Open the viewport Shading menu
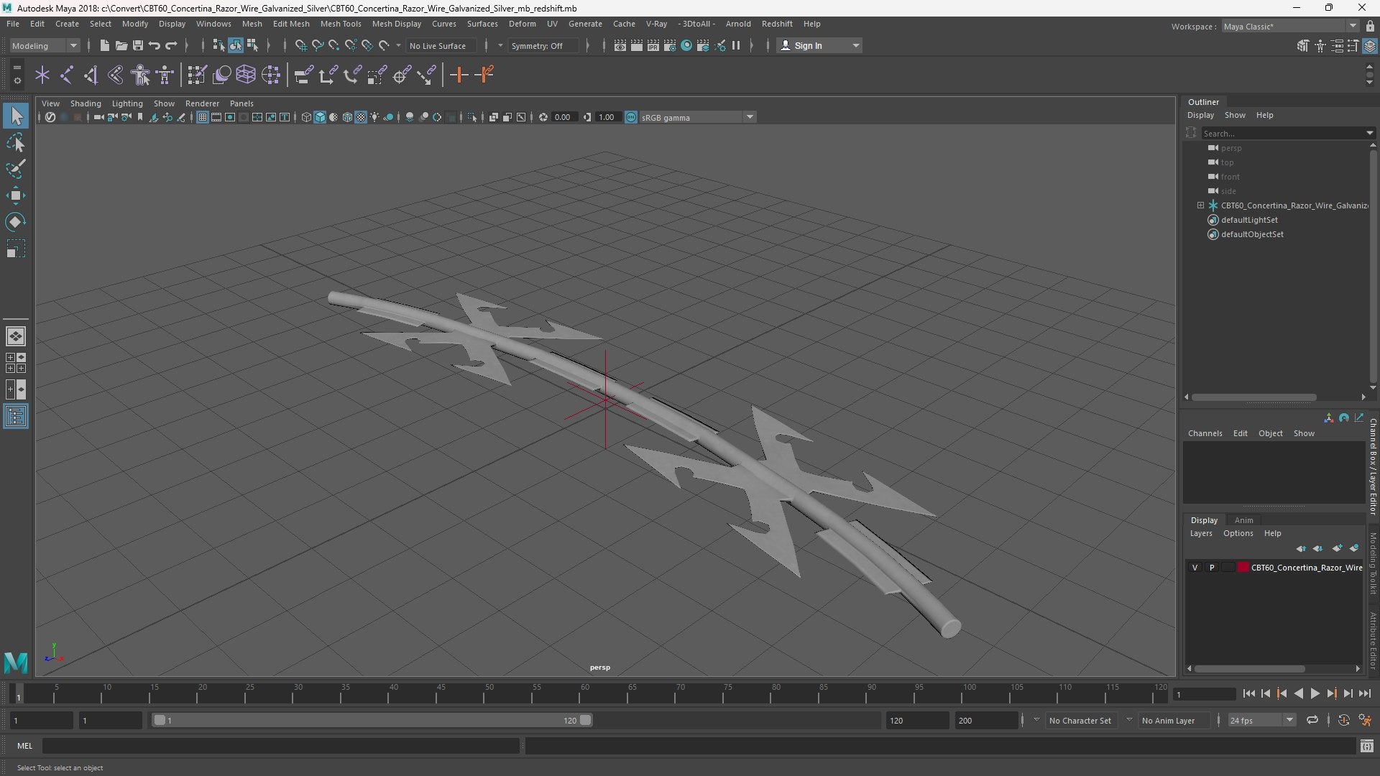Screen dimensions: 1380x776 click(86, 103)
